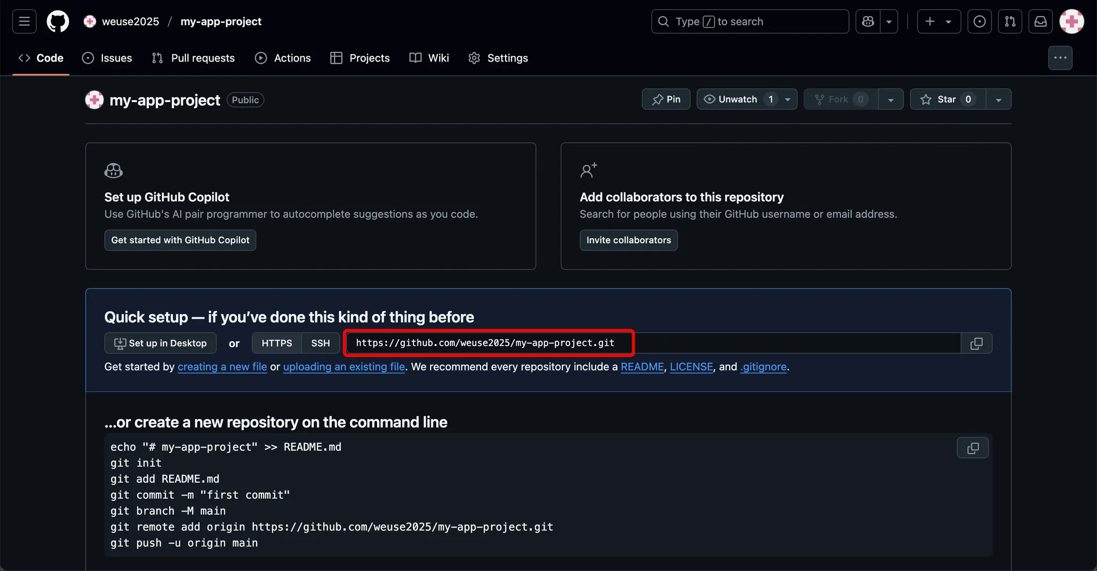This screenshot has width=1097, height=571.
Task: Click the Fork button
Action: tap(841, 99)
